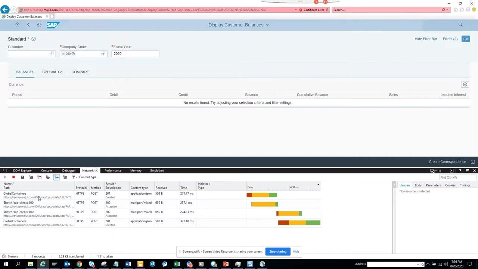Open the SAP Fiori home page
478x269 pixels.
[x=39, y=25]
